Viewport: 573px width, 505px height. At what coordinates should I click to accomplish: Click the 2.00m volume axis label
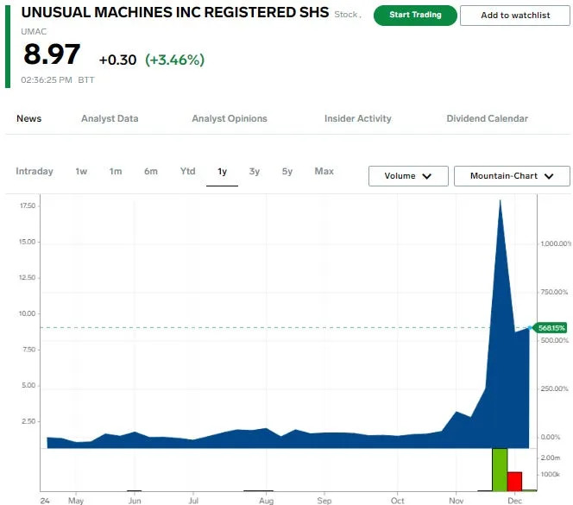551,458
